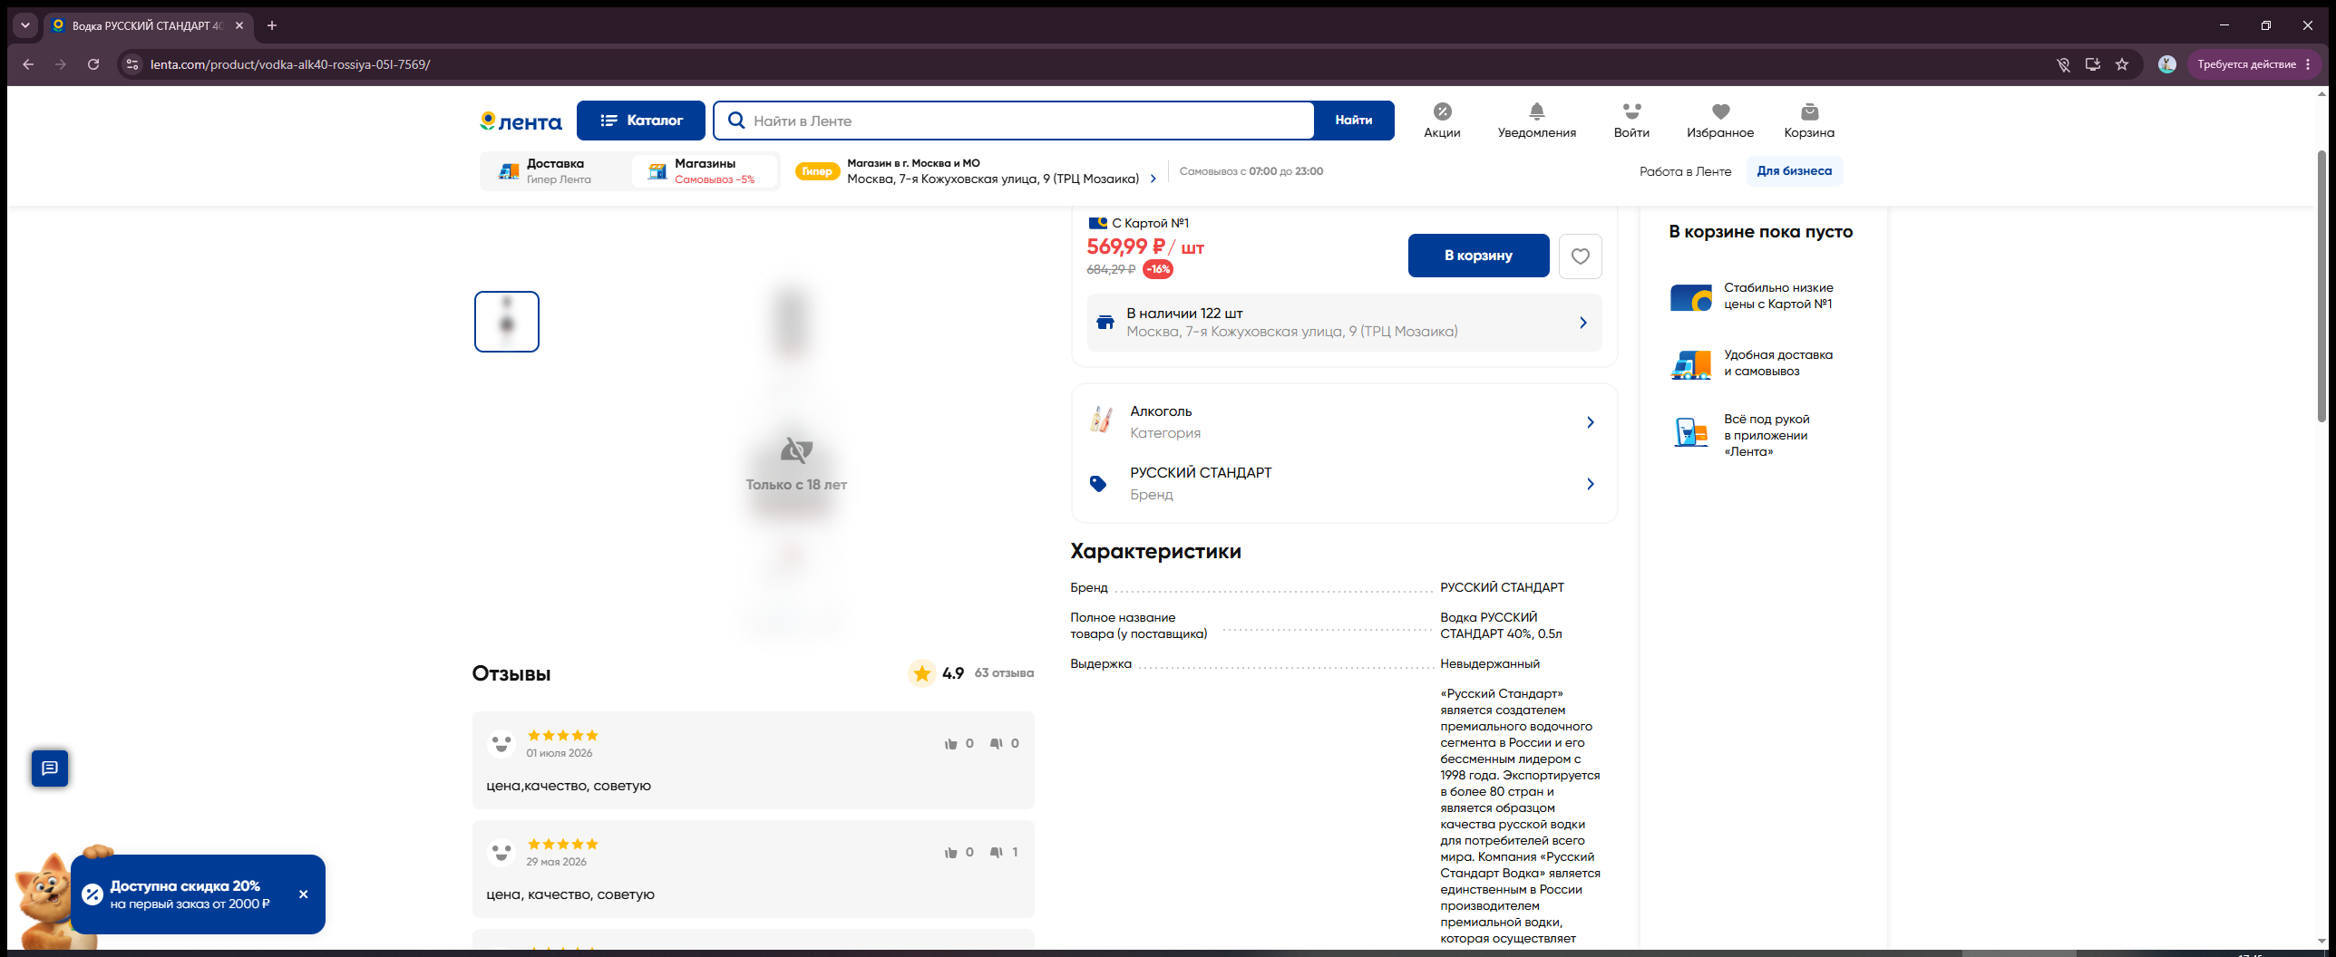This screenshot has width=2336, height=957.
Task: Go back in browser history
Action: coord(28,64)
